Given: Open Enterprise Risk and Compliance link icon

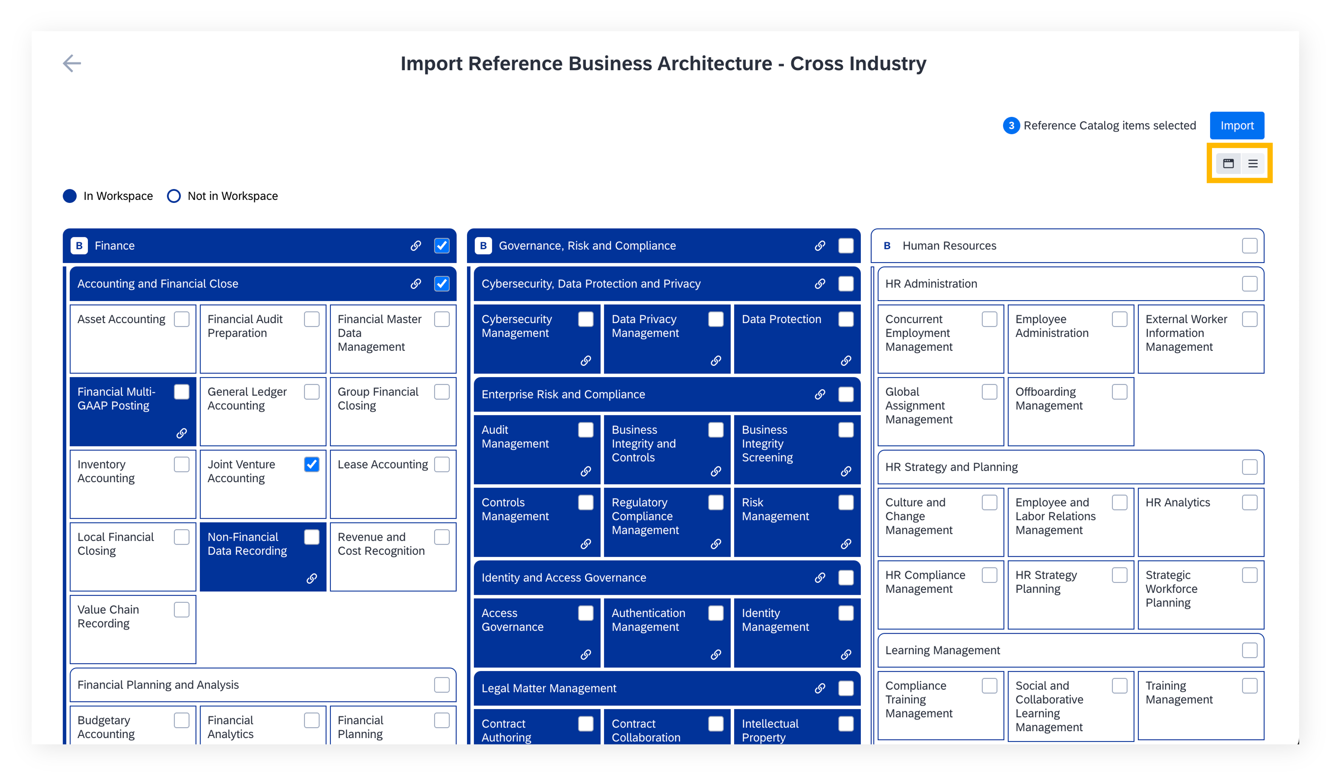Looking at the screenshot, I should pyautogui.click(x=820, y=395).
